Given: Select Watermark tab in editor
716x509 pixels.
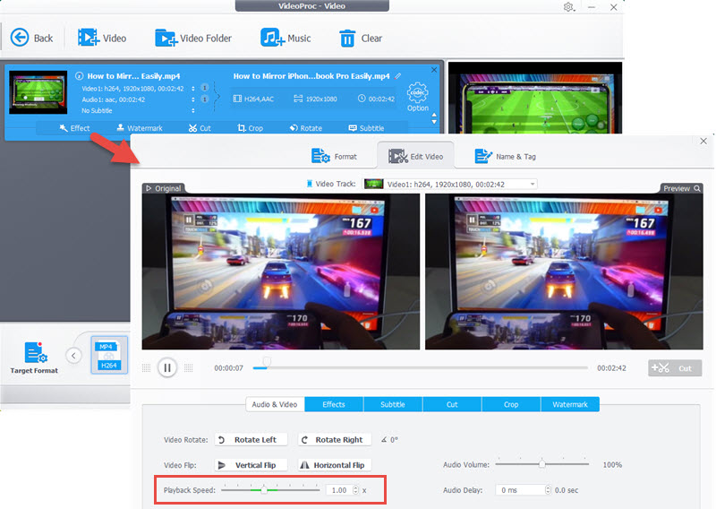Looking at the screenshot, I should [570, 404].
